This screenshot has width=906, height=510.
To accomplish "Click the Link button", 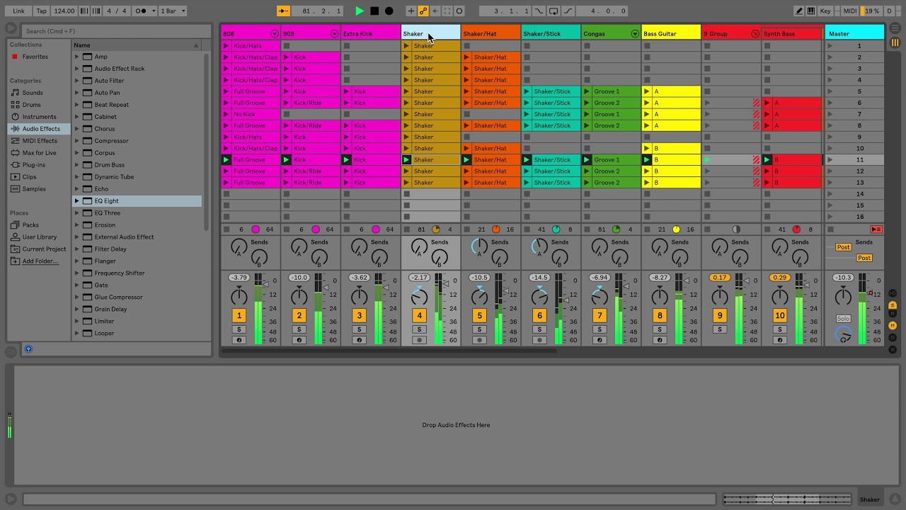I will (x=18, y=11).
